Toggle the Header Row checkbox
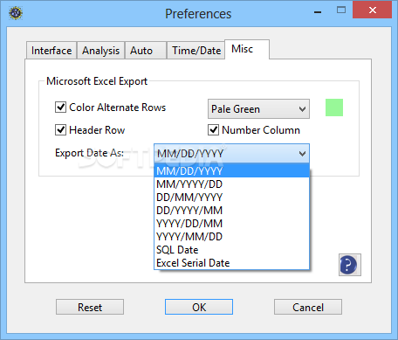The image size is (398, 340). click(60, 129)
